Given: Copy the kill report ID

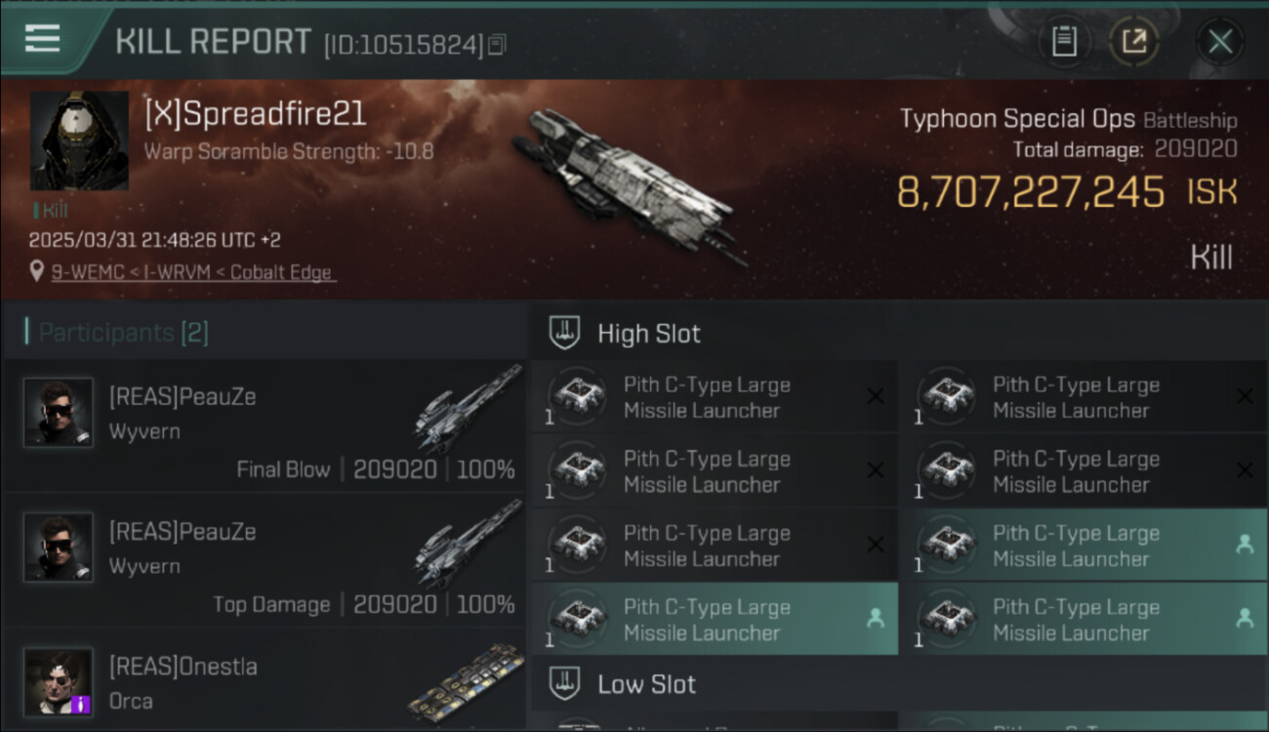Looking at the screenshot, I should pos(498,45).
